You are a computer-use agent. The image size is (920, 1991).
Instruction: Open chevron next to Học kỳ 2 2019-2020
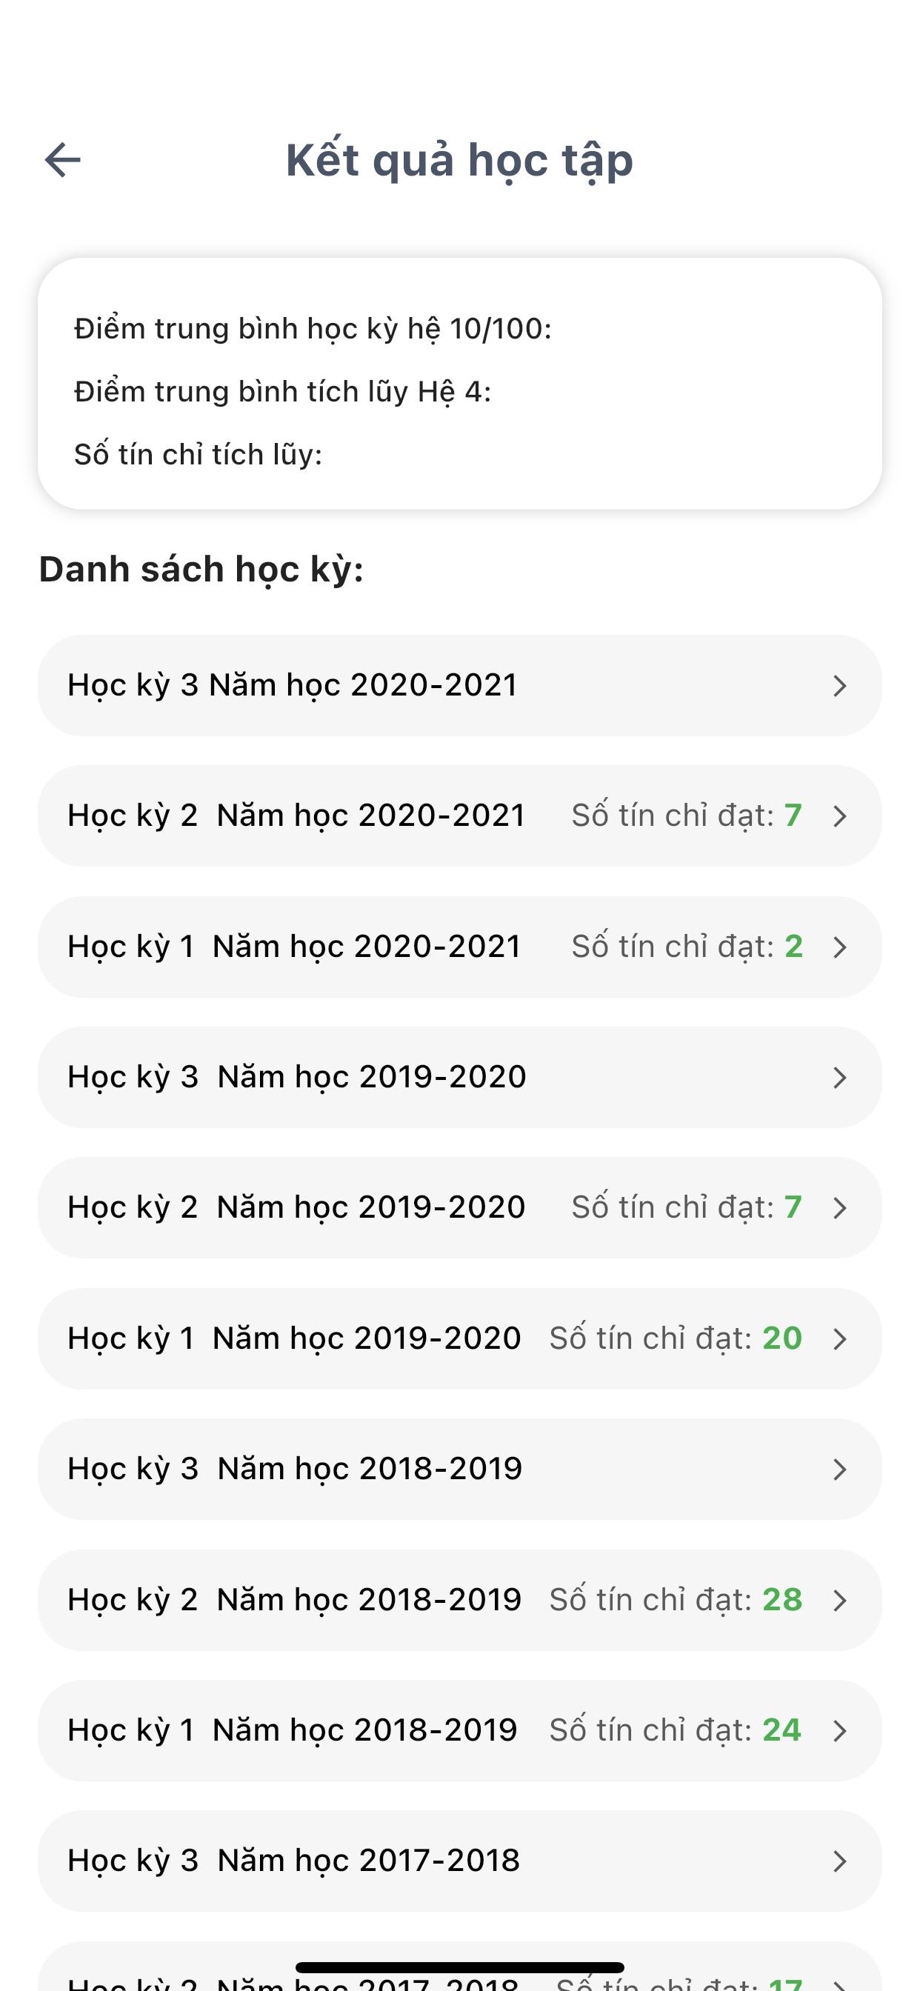(839, 1208)
